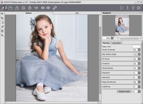Click the Redo right-arrow icon
Screen dimensions: 143x104
48,8
